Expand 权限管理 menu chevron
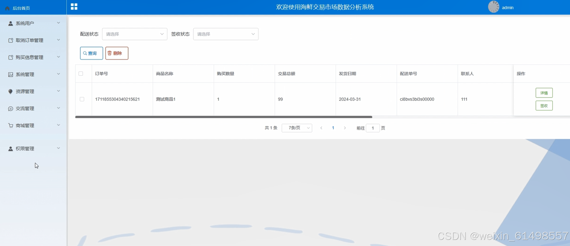 pyautogui.click(x=58, y=148)
